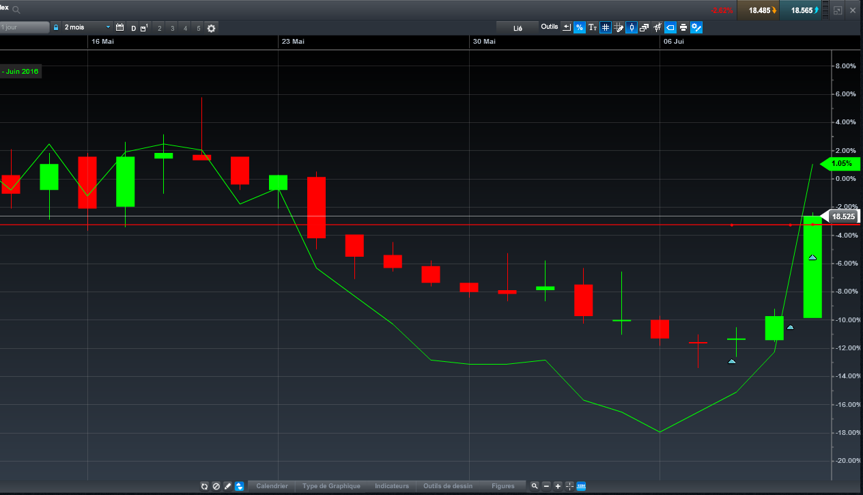Click the search magnifier icon
This screenshot has width=863, height=495.
(16, 10)
